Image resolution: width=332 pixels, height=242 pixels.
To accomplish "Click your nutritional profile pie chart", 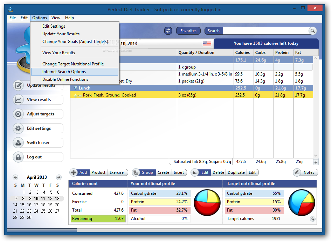I will click(x=207, y=202).
